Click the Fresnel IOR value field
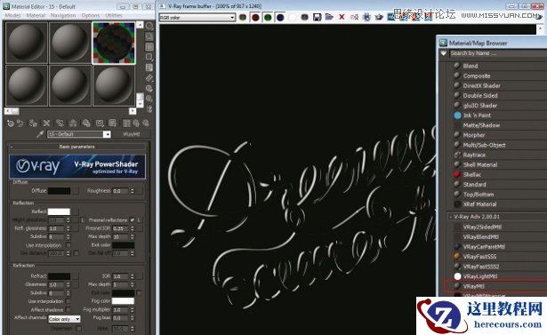The width and height of the screenshot is (547, 335). point(121,228)
